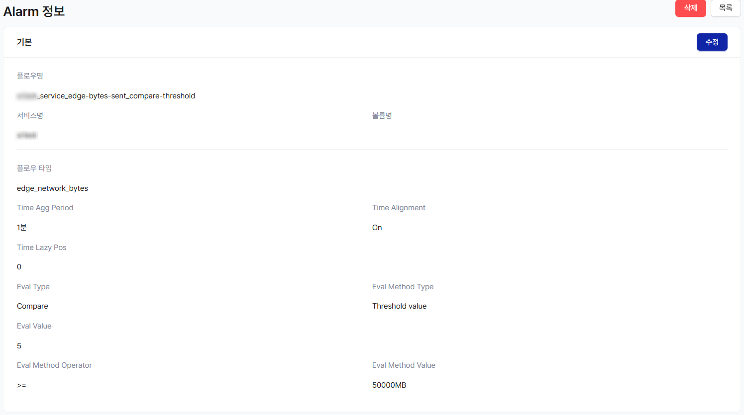Click the Eval Method Operator label
Viewport: 744px width, 415px height.
pyautogui.click(x=54, y=365)
